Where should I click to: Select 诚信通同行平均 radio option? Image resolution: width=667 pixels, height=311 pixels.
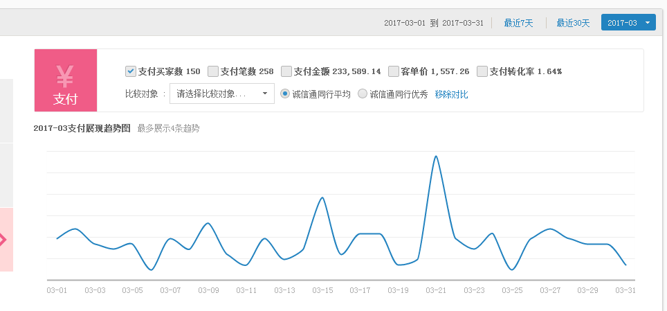click(x=285, y=94)
